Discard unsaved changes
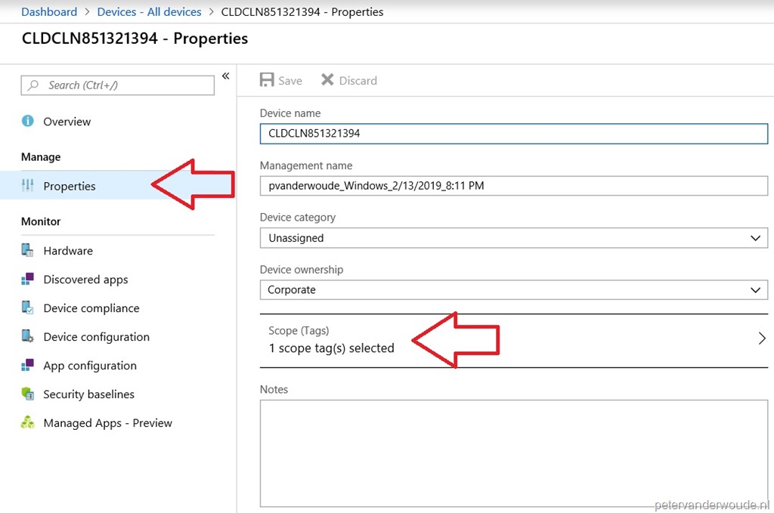 pyautogui.click(x=348, y=79)
